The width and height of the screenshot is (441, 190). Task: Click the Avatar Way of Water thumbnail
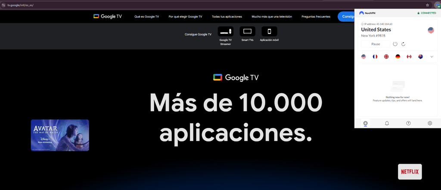click(60, 135)
